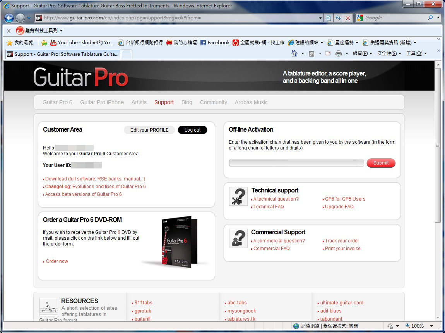445x333 pixels.
Task: Click the Technical support question-mark icon
Action: pyautogui.click(x=238, y=196)
